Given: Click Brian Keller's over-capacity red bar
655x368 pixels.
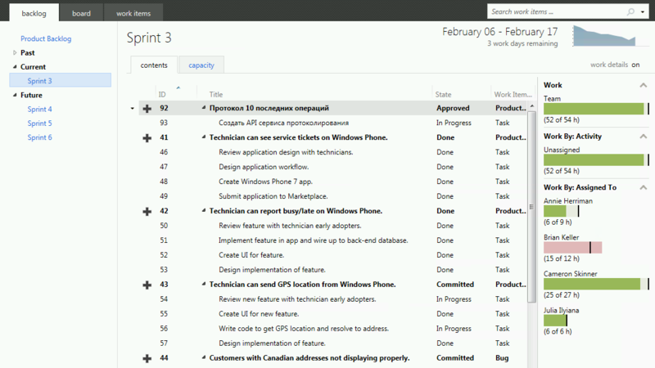Looking at the screenshot, I should [x=572, y=248].
